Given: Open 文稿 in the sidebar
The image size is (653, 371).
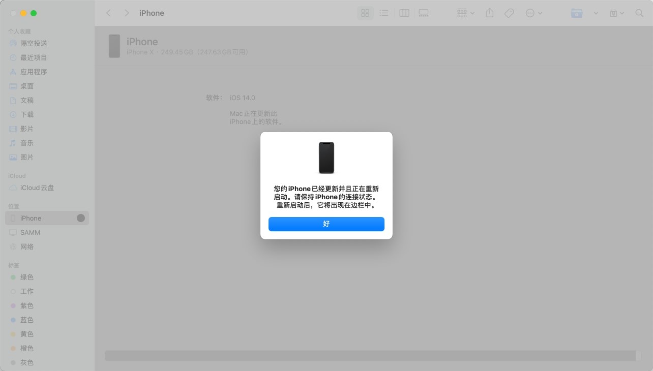Looking at the screenshot, I should click(47, 101).
